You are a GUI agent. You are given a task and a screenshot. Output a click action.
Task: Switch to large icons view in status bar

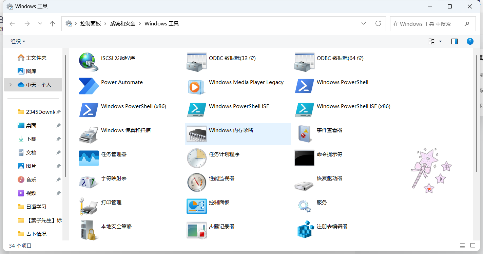coord(473,246)
